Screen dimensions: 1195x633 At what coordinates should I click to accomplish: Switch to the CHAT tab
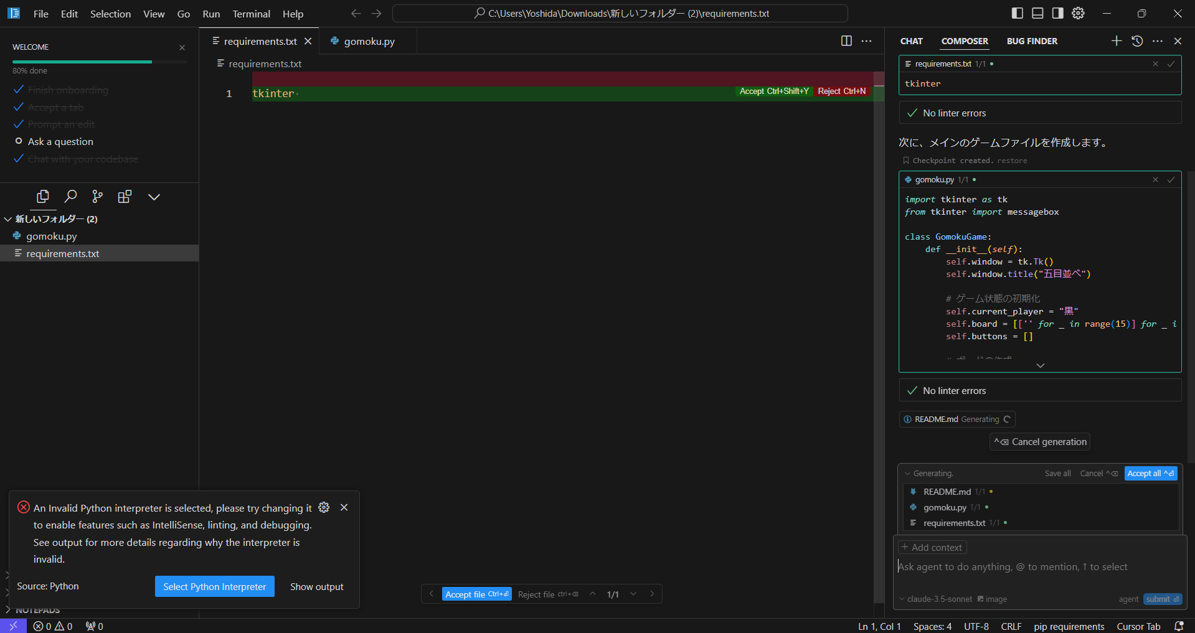click(x=911, y=41)
